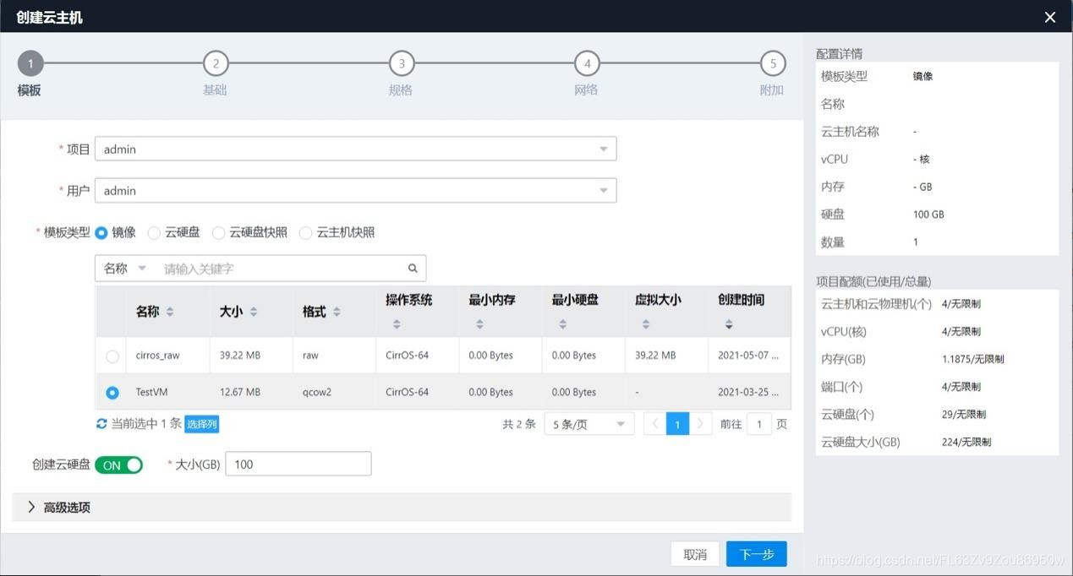Click the refresh icon beside 当前选中
Image resolution: width=1073 pixels, height=576 pixels.
[101, 424]
